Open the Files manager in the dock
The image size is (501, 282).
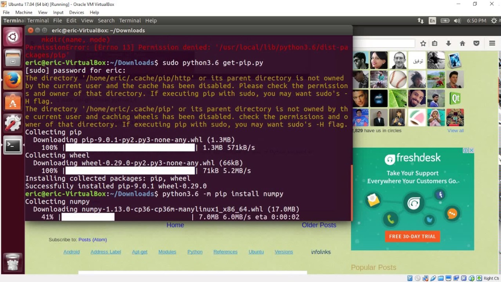coord(13,59)
